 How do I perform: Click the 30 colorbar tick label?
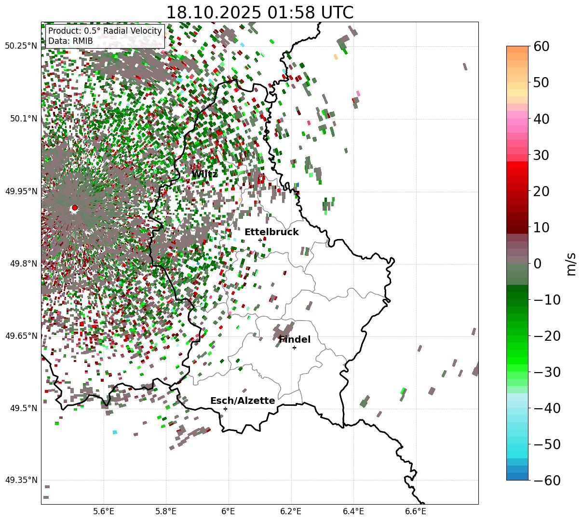point(541,155)
